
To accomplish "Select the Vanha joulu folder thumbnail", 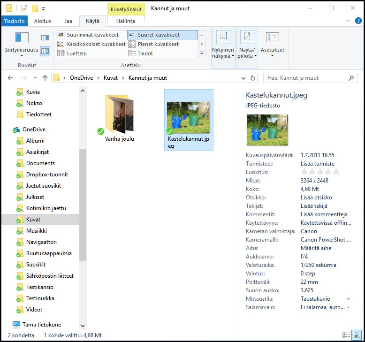I will pyautogui.click(x=120, y=114).
